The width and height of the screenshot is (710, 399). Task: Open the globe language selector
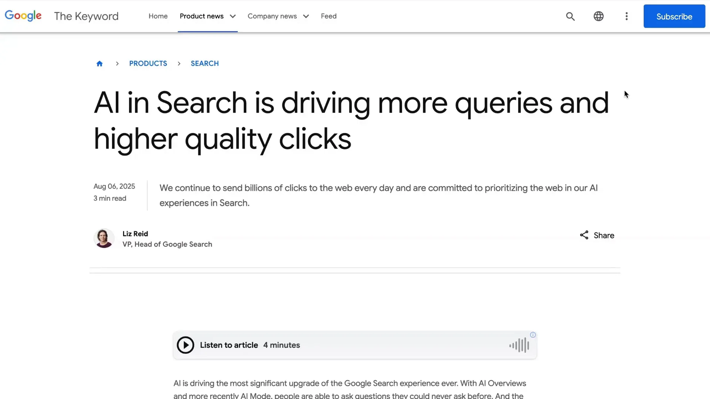coord(598,16)
